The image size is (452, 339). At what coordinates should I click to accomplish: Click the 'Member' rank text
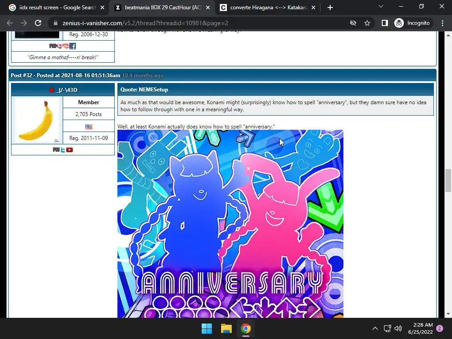coord(88,102)
